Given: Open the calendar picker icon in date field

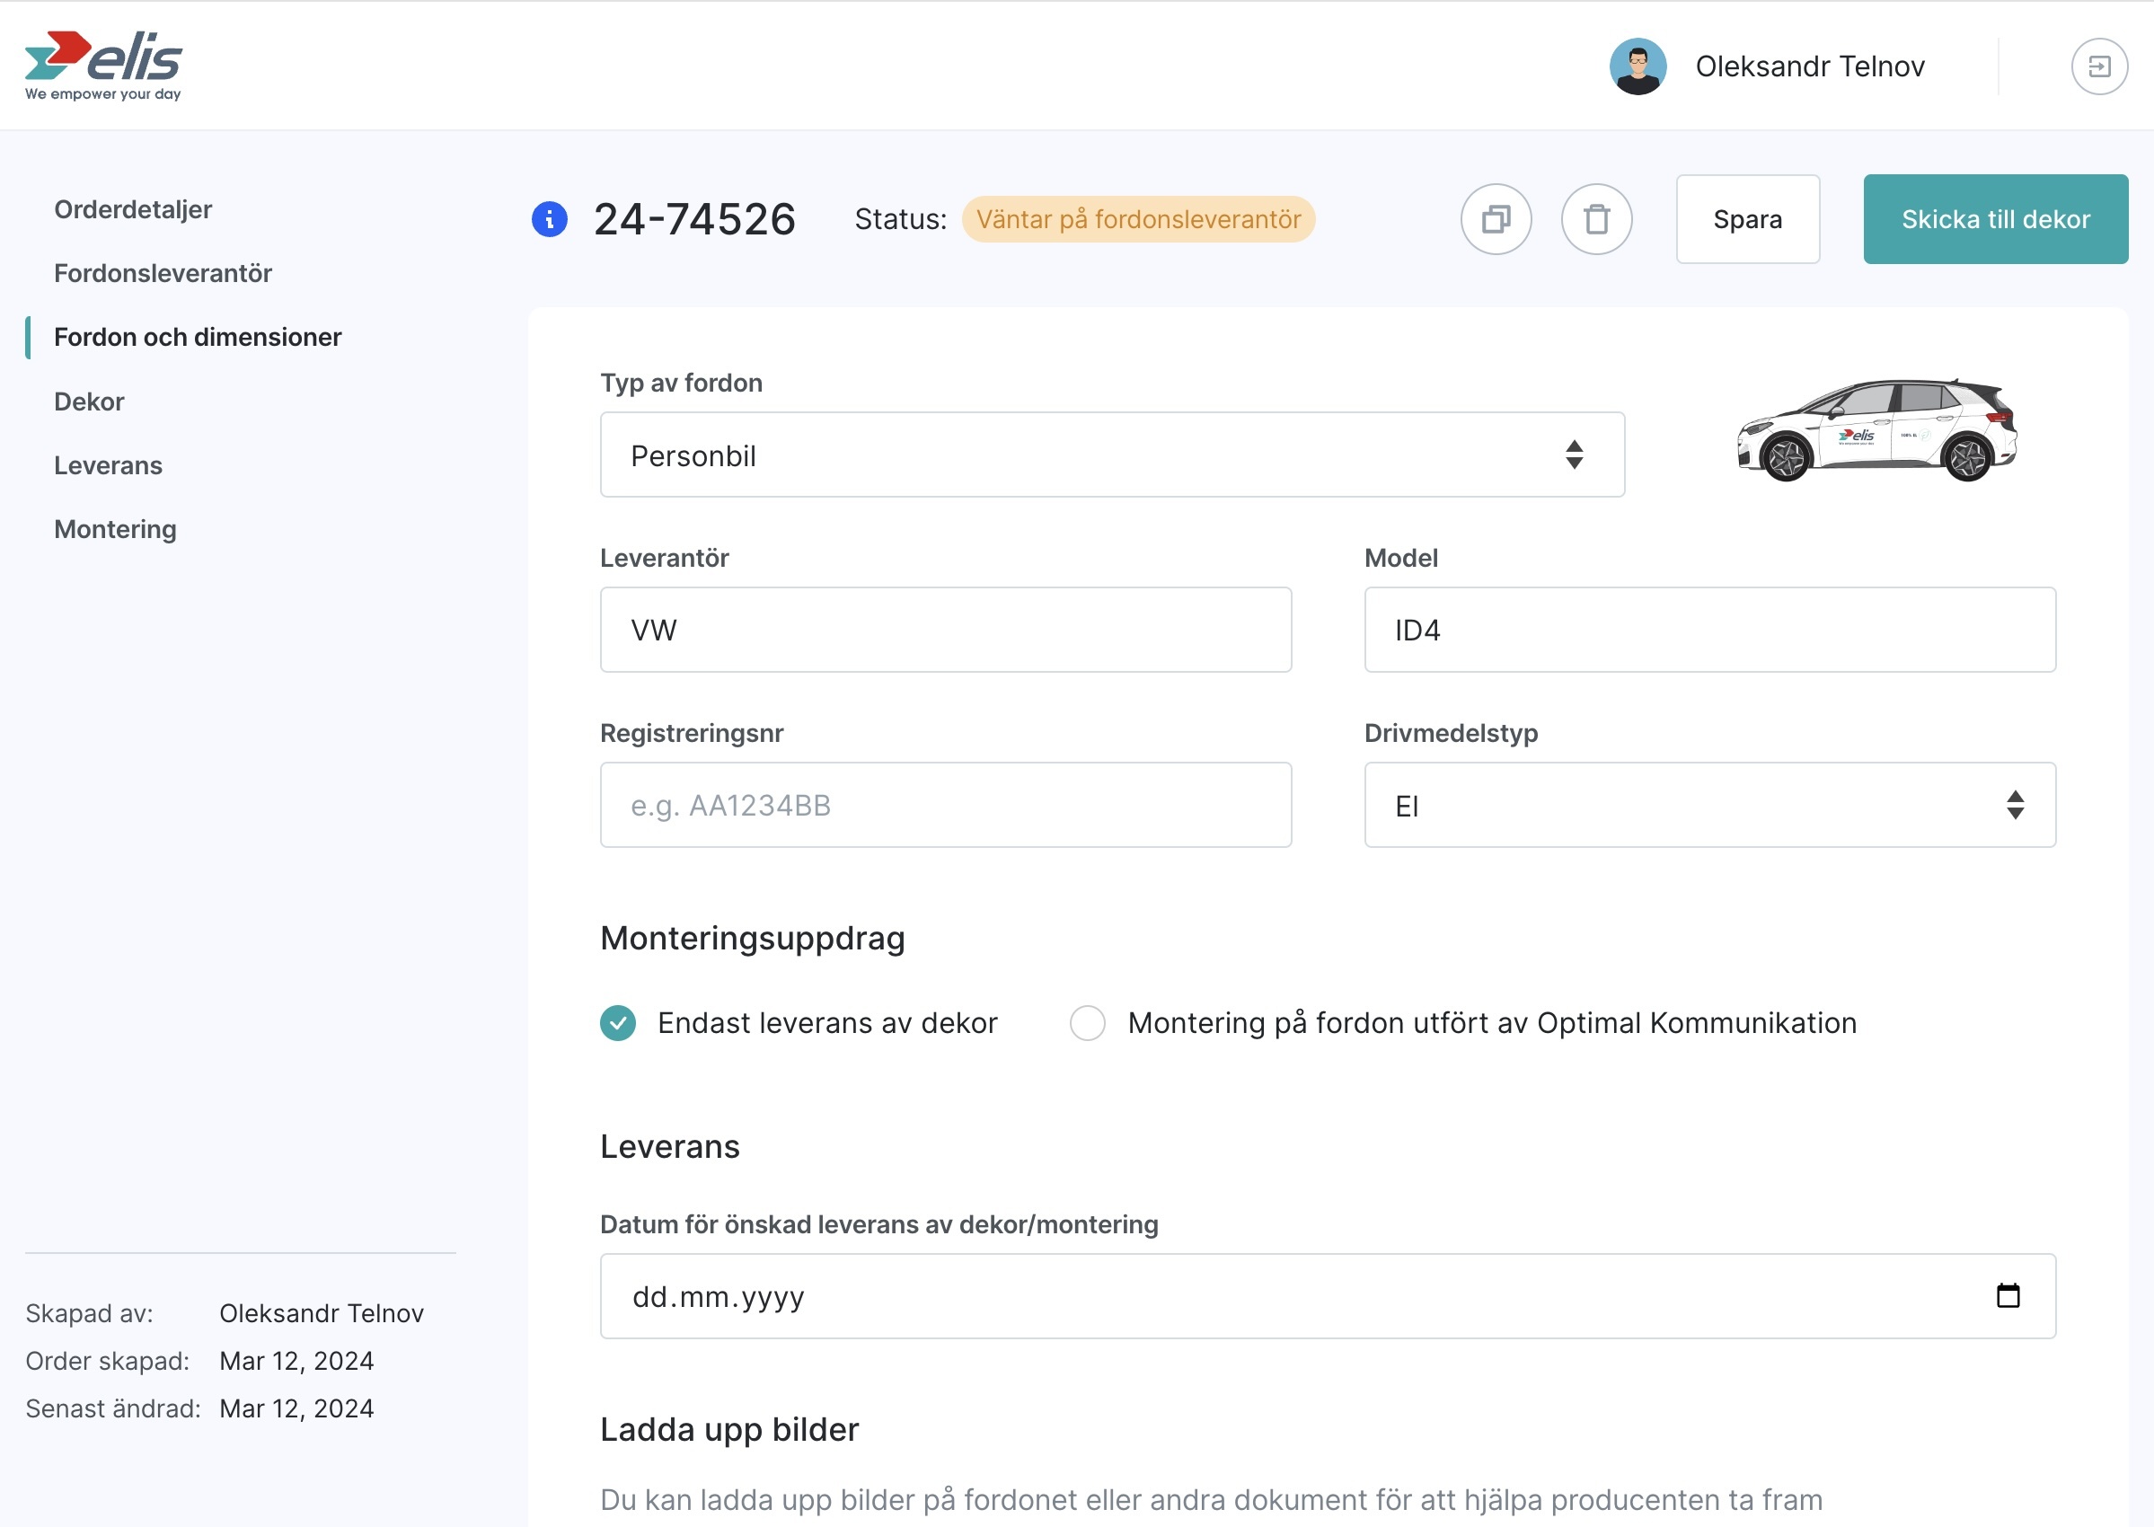Looking at the screenshot, I should (x=2008, y=1295).
